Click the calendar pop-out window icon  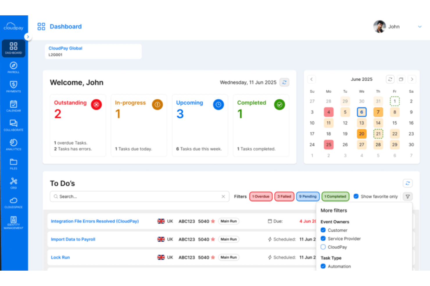pos(401,79)
